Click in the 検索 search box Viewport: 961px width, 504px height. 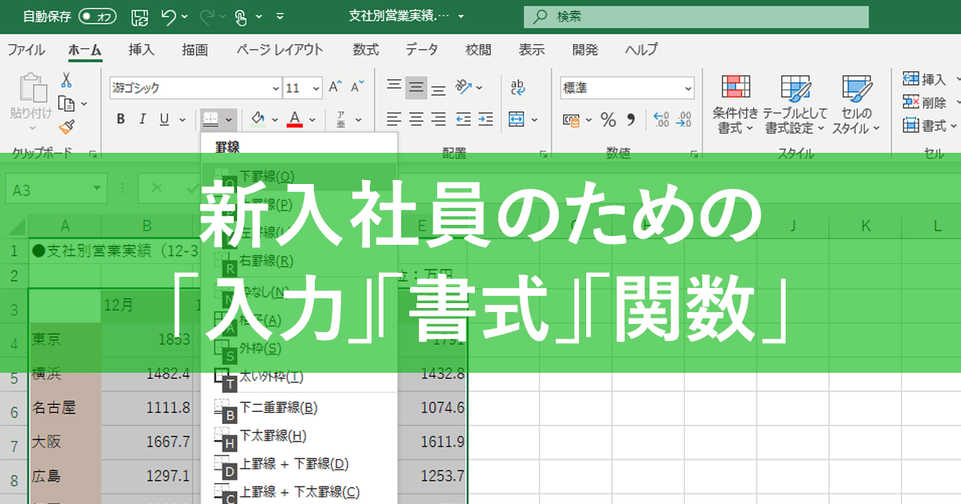[x=696, y=16]
